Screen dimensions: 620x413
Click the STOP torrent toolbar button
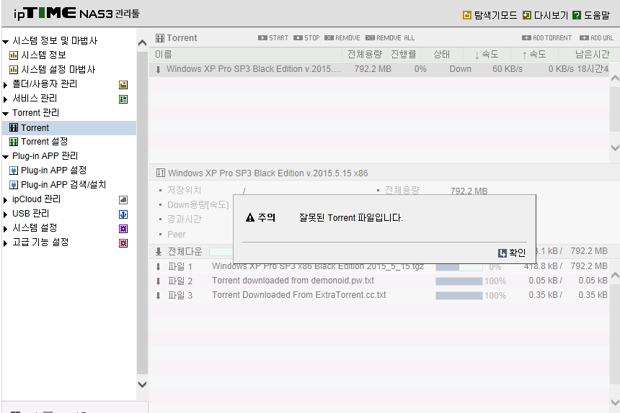306,38
